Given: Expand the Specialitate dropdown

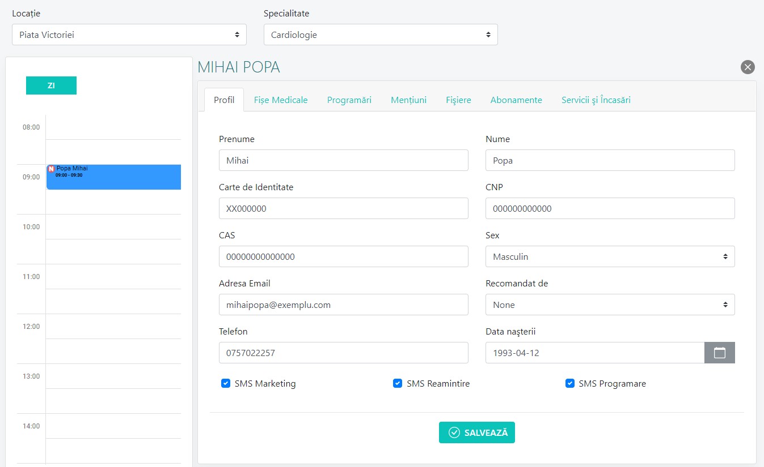Looking at the screenshot, I should 380,35.
